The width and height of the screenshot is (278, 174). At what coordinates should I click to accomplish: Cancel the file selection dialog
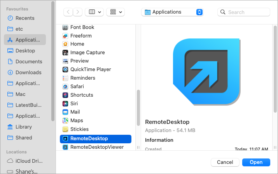pos(225,162)
